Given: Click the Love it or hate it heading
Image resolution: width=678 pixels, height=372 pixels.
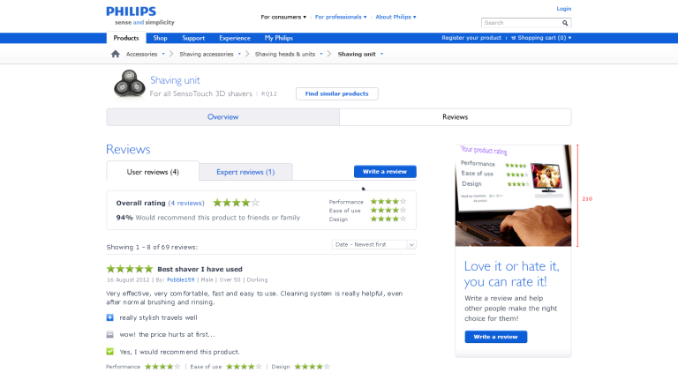Looking at the screenshot, I should click(511, 273).
